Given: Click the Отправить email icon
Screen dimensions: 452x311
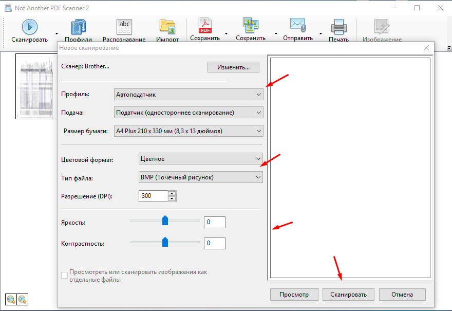Looking at the screenshot, I should tap(298, 25).
